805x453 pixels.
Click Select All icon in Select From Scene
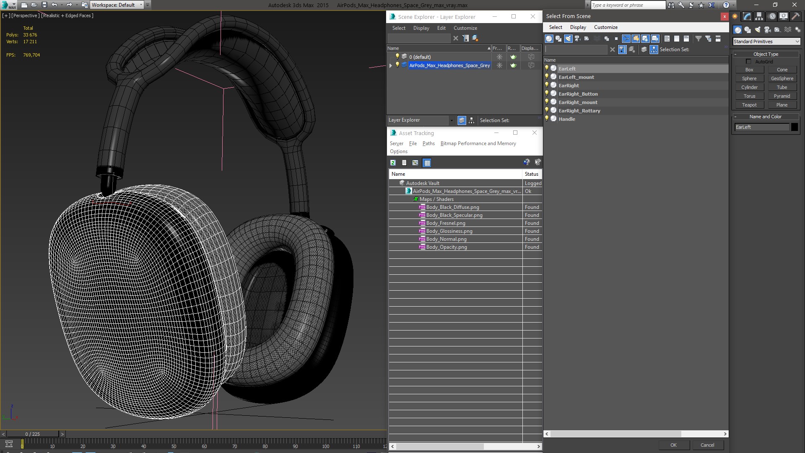(x=667, y=39)
